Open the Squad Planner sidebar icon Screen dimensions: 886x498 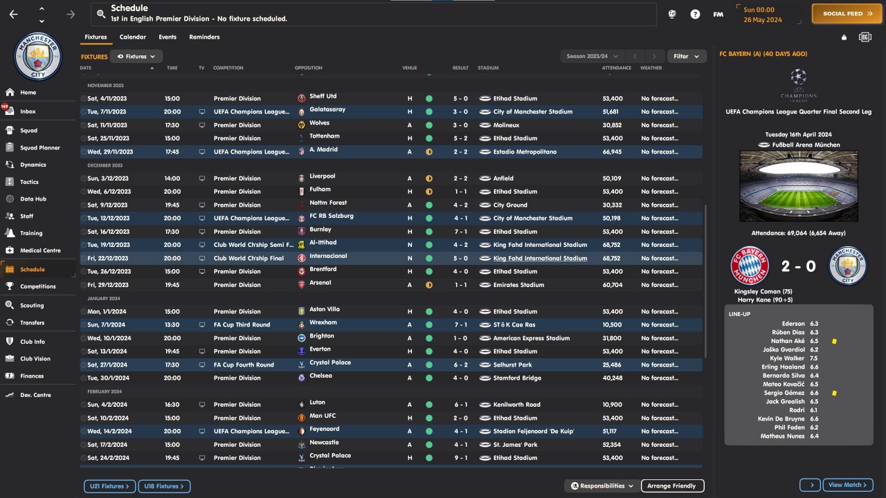click(10, 147)
